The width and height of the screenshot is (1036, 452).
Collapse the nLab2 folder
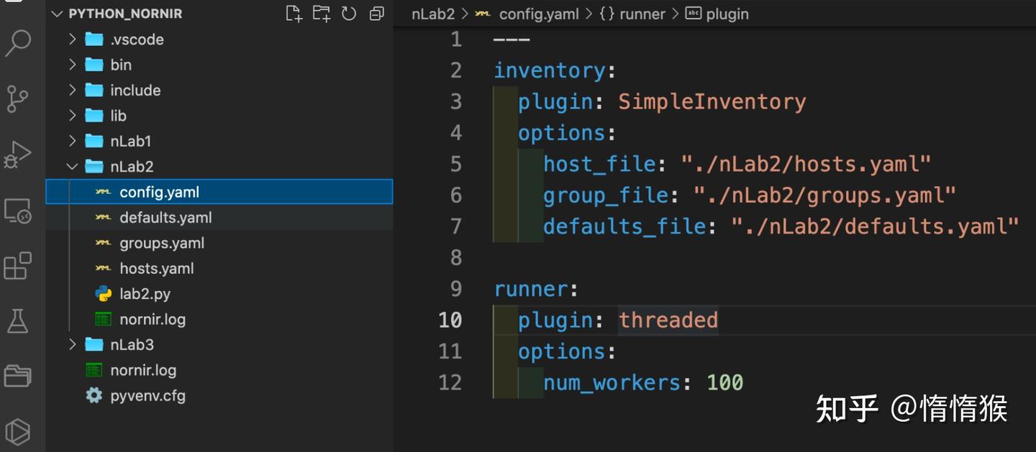pos(132,167)
